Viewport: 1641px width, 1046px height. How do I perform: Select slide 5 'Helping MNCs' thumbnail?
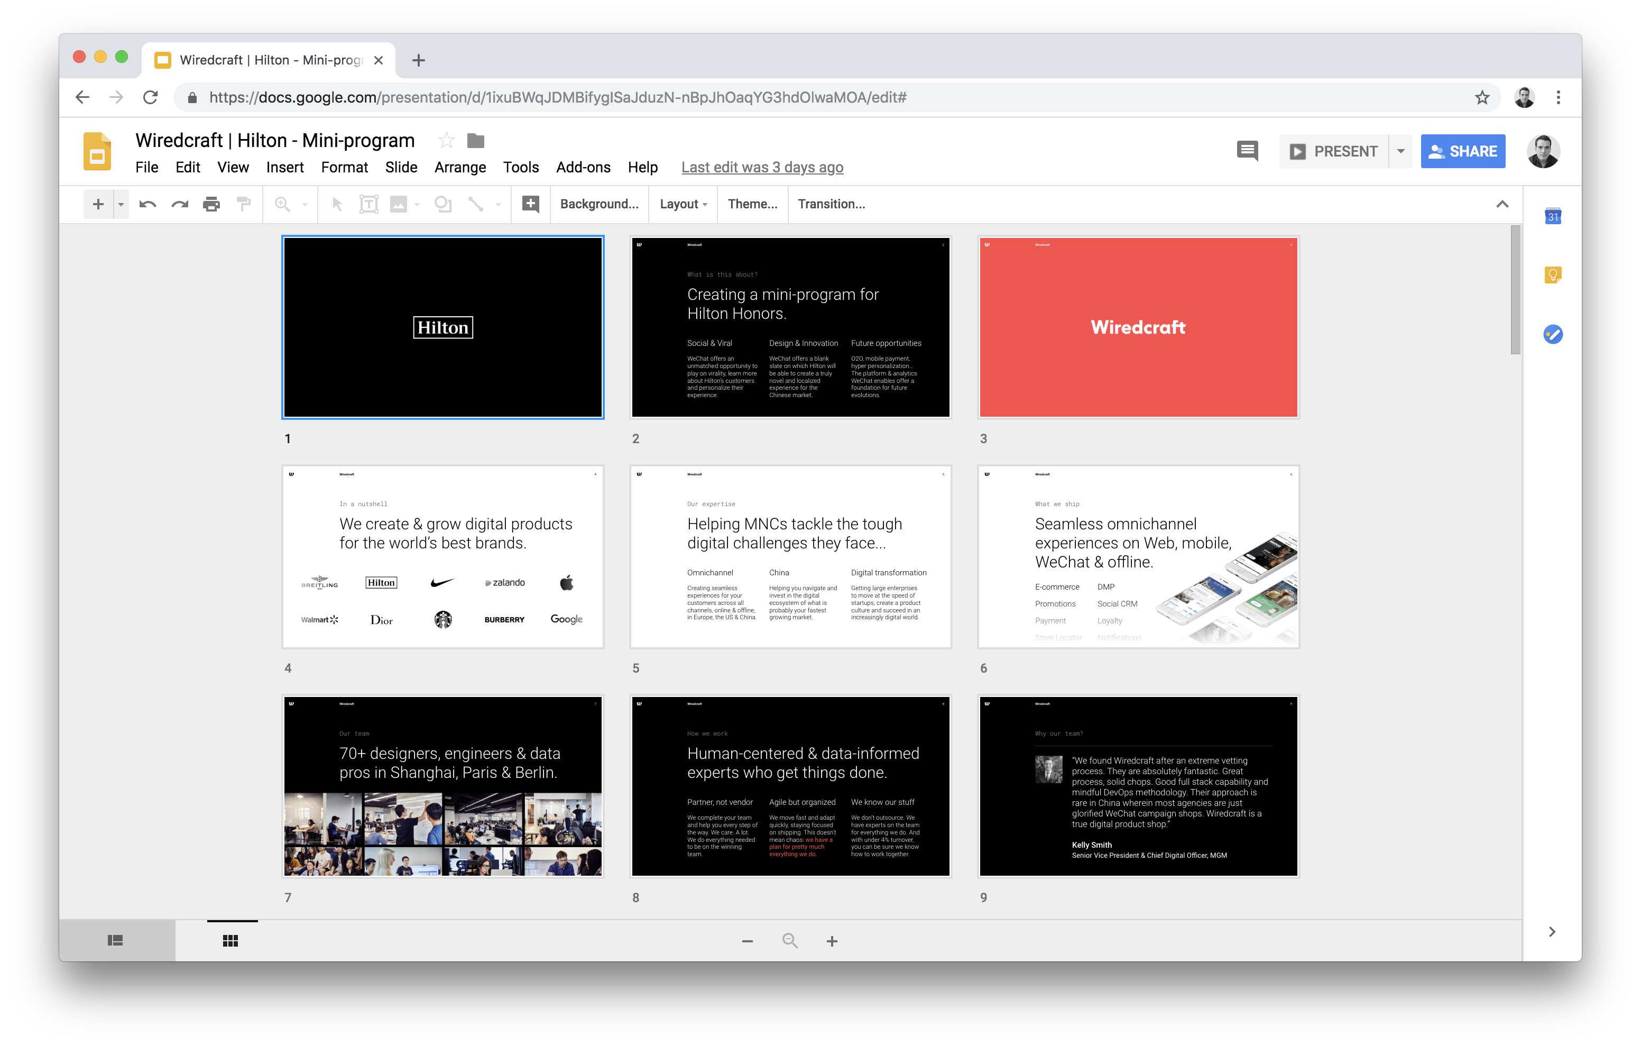click(x=790, y=557)
